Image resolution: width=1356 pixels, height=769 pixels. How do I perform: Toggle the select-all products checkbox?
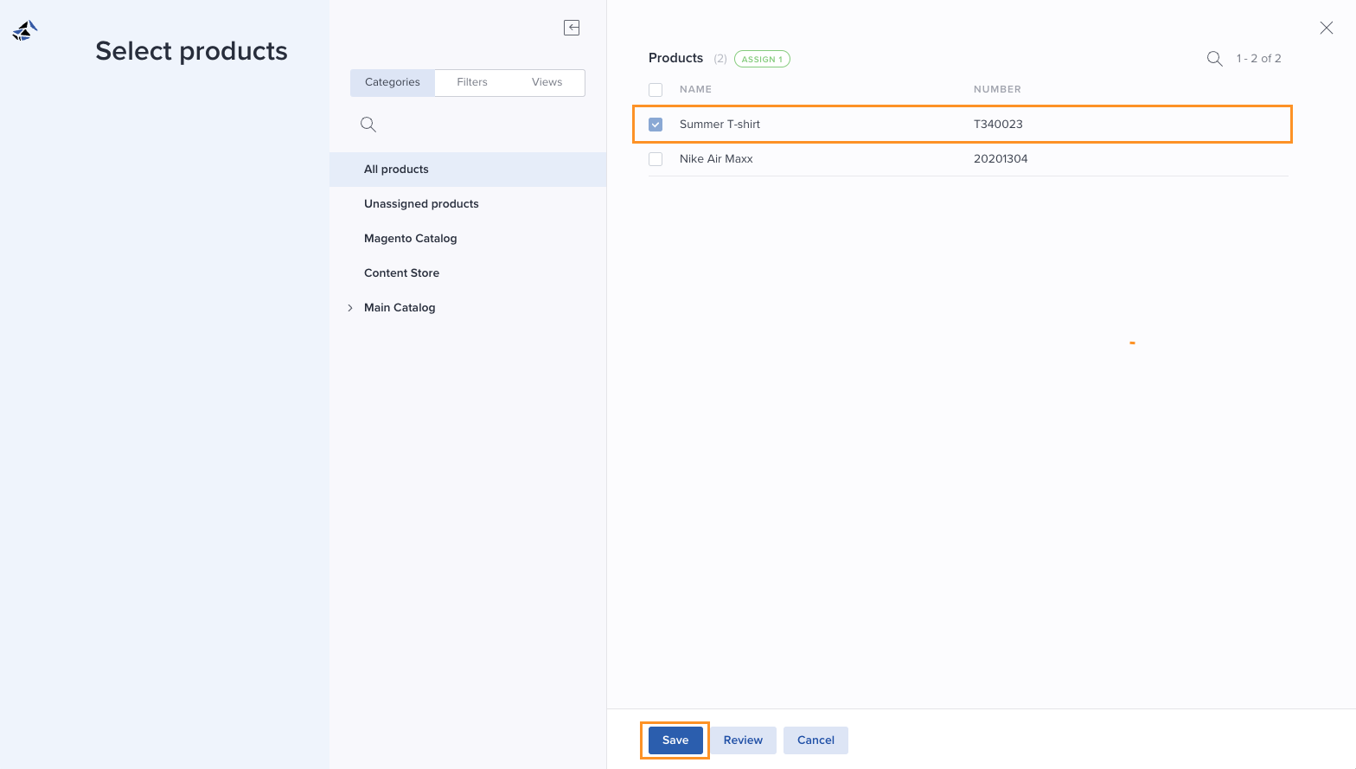[x=656, y=90]
